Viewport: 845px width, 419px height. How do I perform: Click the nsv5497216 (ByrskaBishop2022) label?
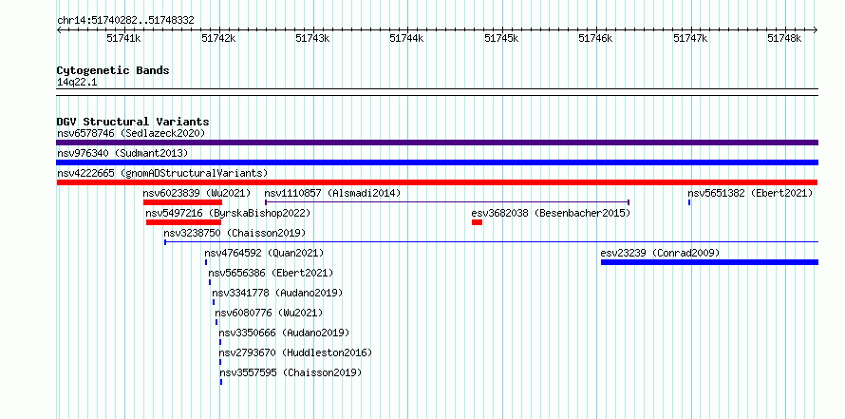[x=228, y=213]
